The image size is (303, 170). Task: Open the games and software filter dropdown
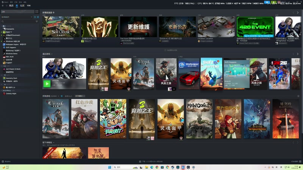pyautogui.click(x=17, y=17)
